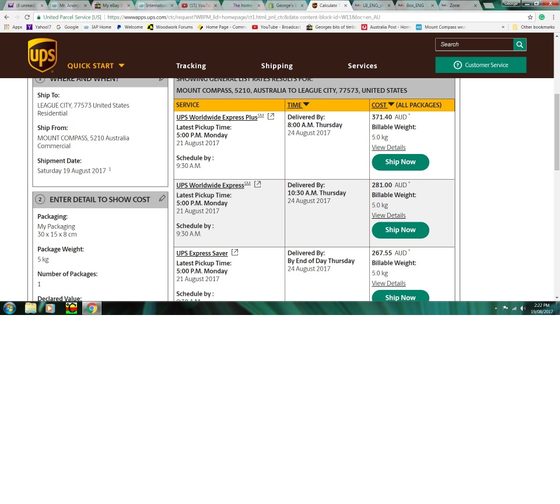This screenshot has width=560, height=504.
Task: Click the browser back arrow
Action: [x=7, y=17]
